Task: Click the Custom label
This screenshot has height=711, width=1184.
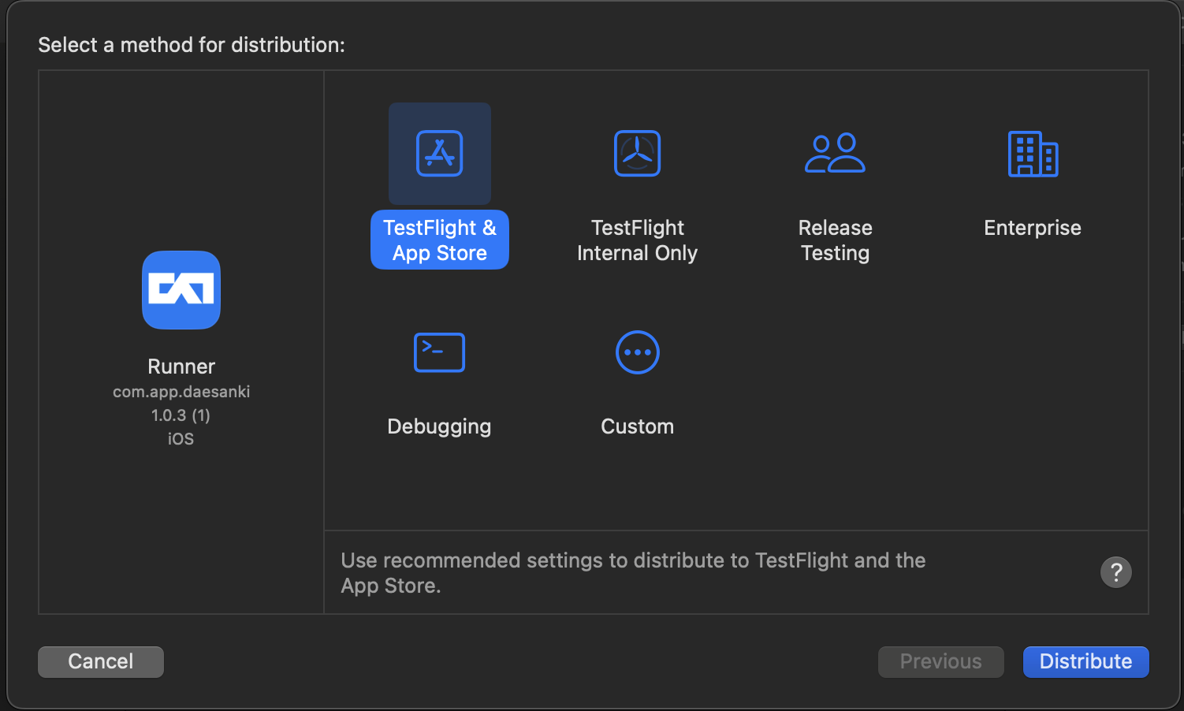Action: pyautogui.click(x=637, y=426)
